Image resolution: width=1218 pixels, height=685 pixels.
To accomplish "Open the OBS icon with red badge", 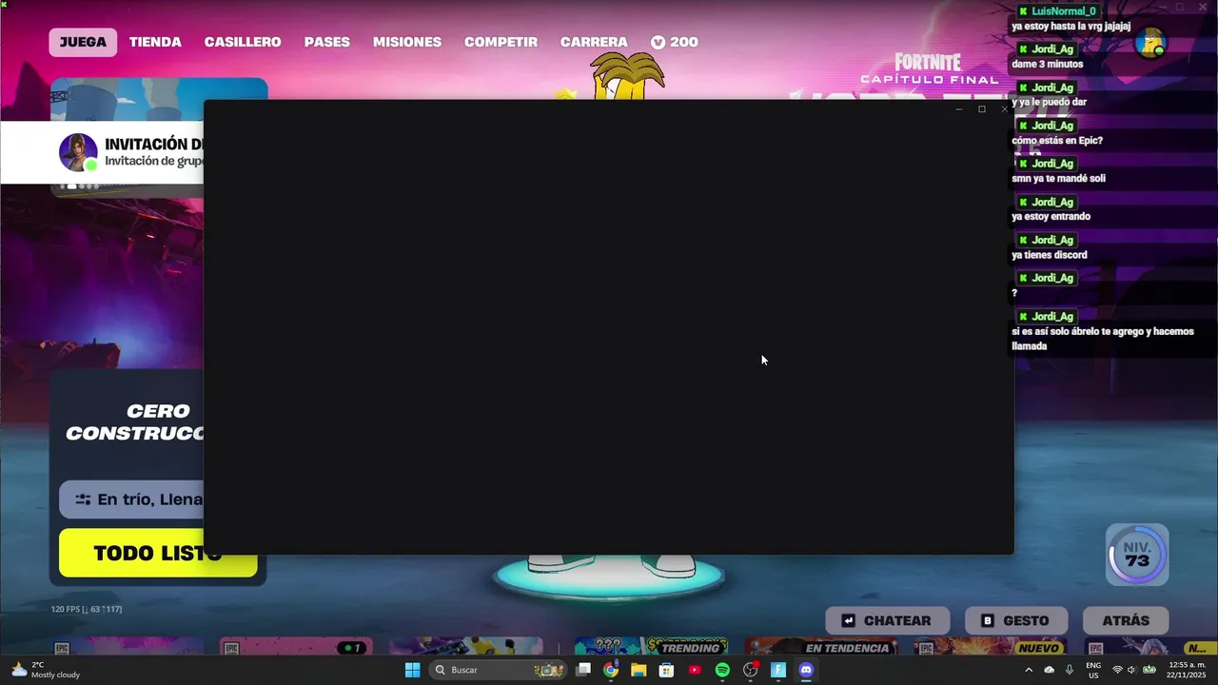I will [x=751, y=670].
